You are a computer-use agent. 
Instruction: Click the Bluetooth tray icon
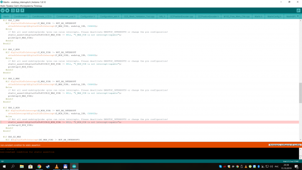[x=259, y=167]
